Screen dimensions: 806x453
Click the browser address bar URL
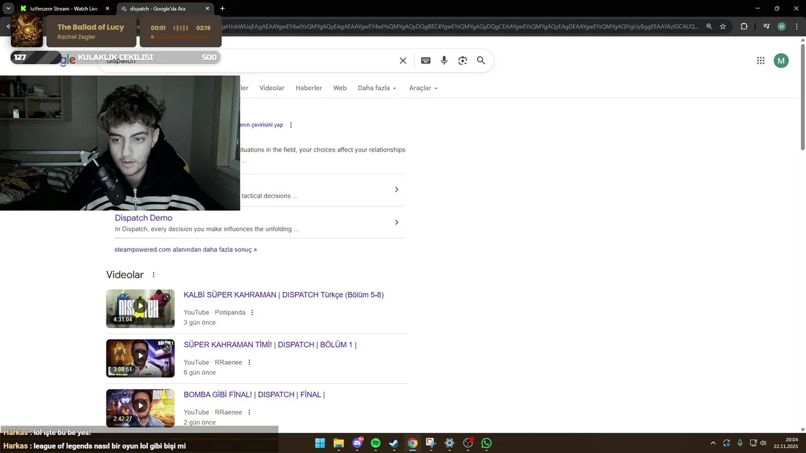click(460, 26)
